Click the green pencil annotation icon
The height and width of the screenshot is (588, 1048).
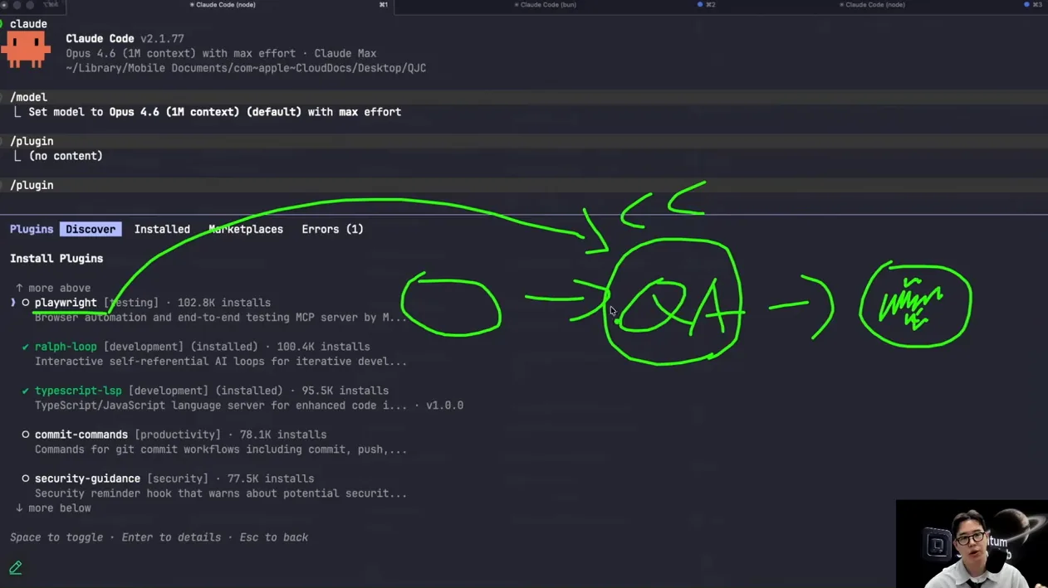(16, 568)
